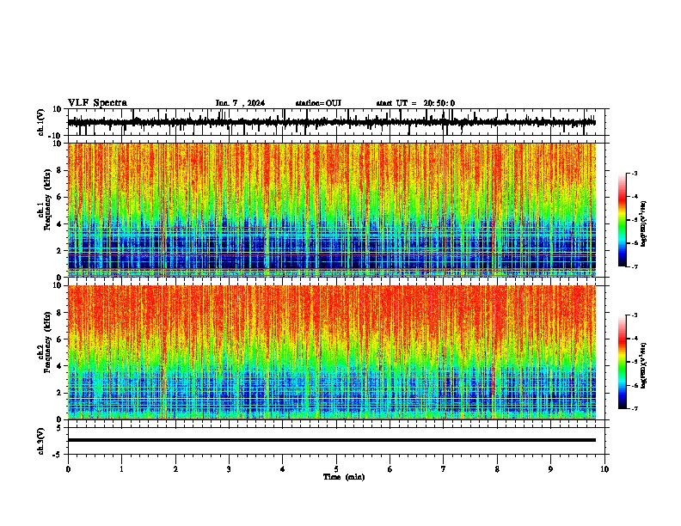Click the ch.2 color scale bar
681x526 pixels.
(x=623, y=362)
